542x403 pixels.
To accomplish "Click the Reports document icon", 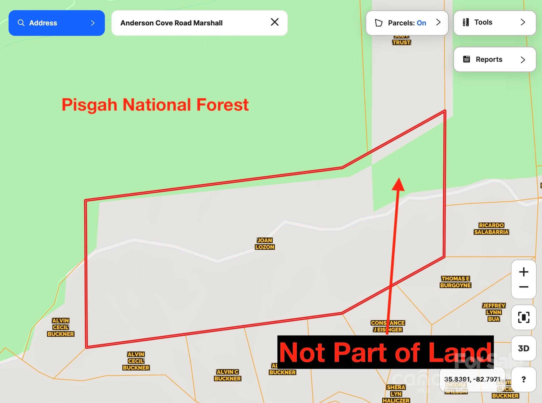I will [x=466, y=59].
